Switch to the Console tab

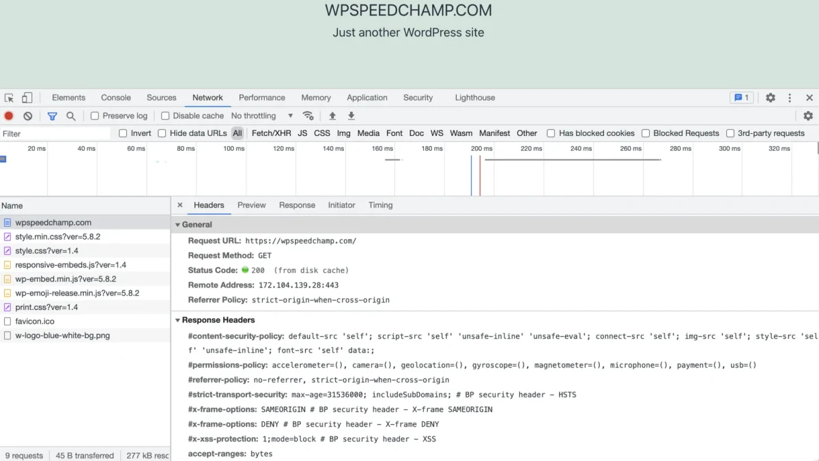point(116,98)
